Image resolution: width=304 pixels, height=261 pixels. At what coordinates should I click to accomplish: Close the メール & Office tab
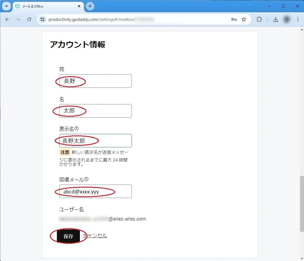click(79, 6)
